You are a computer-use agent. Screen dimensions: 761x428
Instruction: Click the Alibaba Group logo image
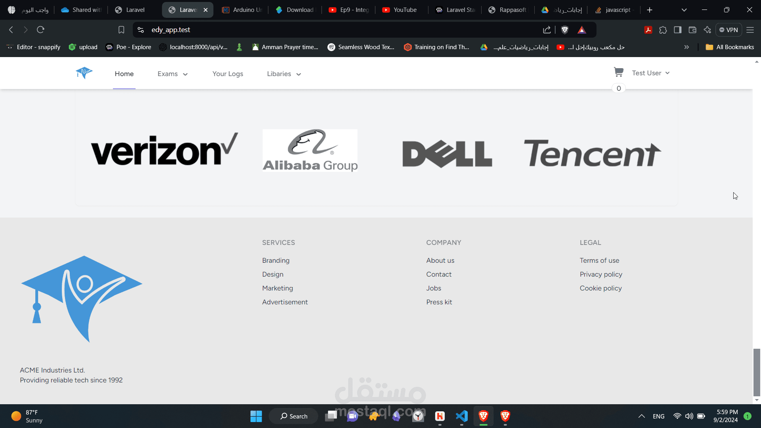(310, 151)
